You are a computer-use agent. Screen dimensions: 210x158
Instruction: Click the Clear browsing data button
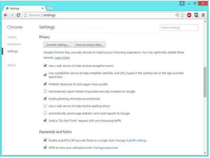[89, 45]
